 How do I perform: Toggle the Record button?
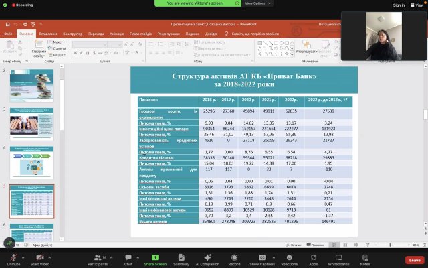(234, 256)
